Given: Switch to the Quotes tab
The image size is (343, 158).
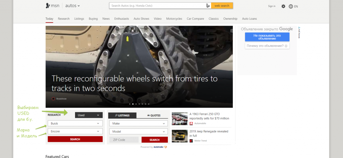Looking at the screenshot, I should click(x=154, y=116).
